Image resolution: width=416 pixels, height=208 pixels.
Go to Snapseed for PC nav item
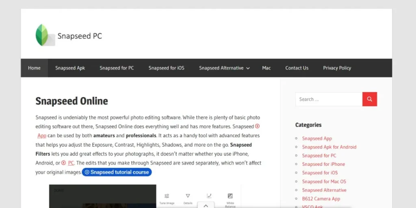(117, 68)
